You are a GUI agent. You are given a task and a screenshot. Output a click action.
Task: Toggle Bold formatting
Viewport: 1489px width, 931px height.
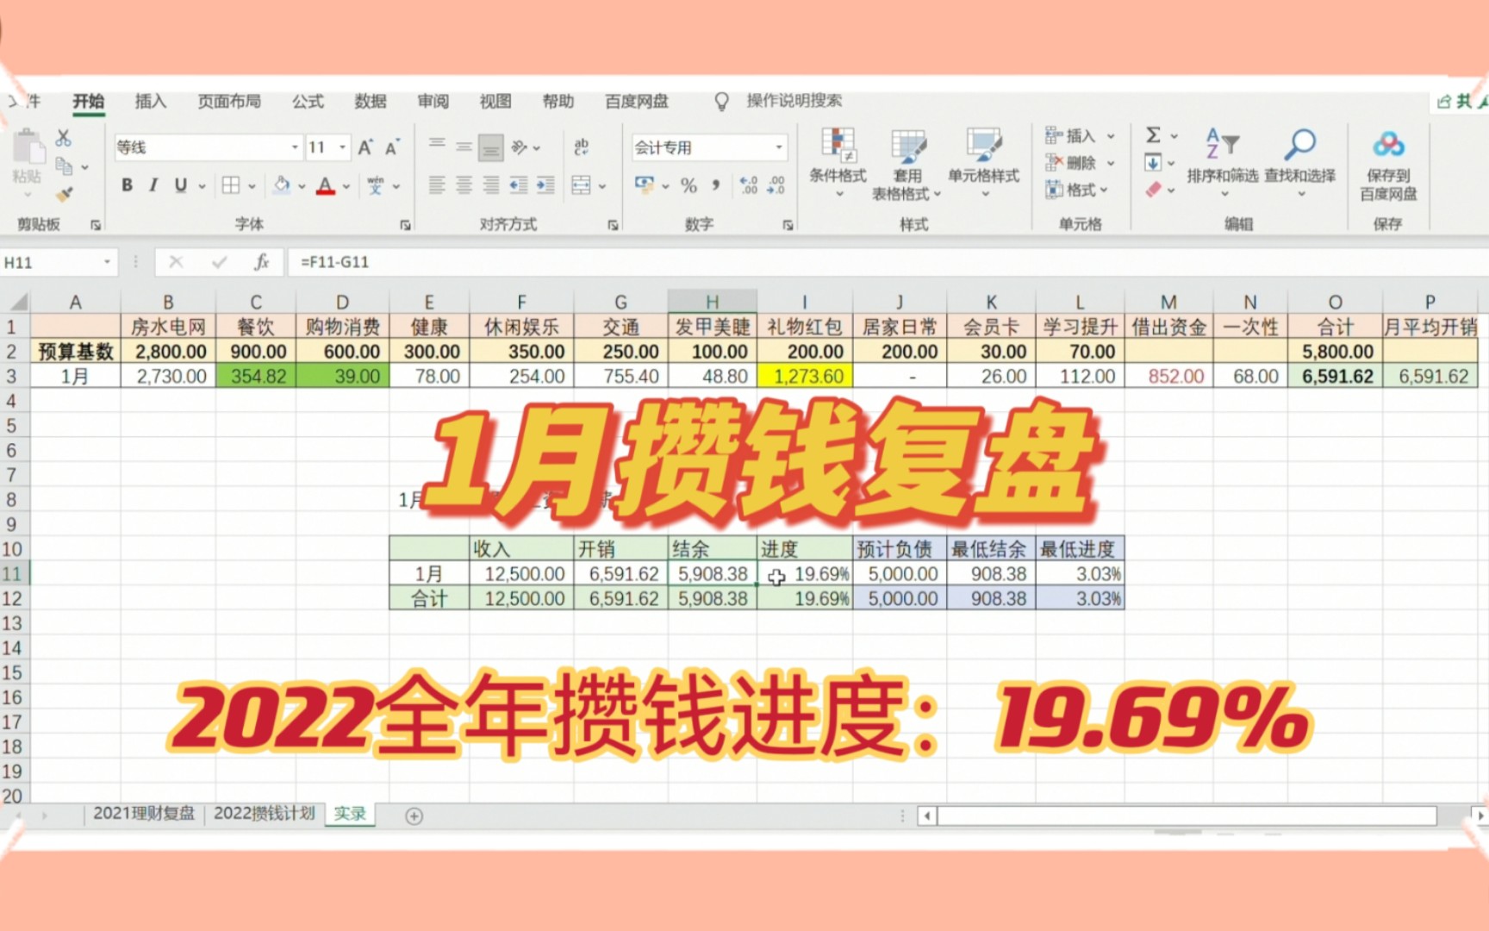click(128, 184)
